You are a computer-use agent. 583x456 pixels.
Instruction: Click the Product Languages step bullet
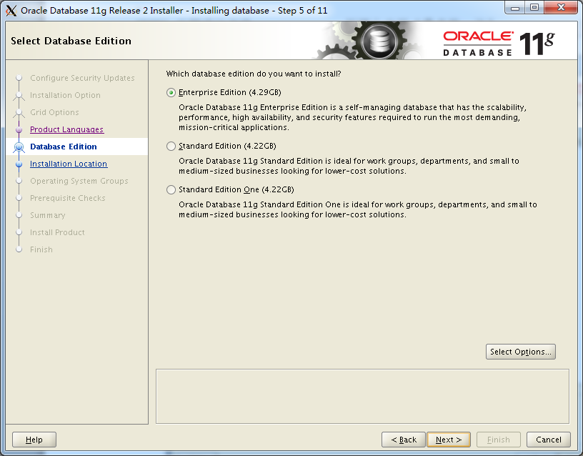(x=19, y=130)
